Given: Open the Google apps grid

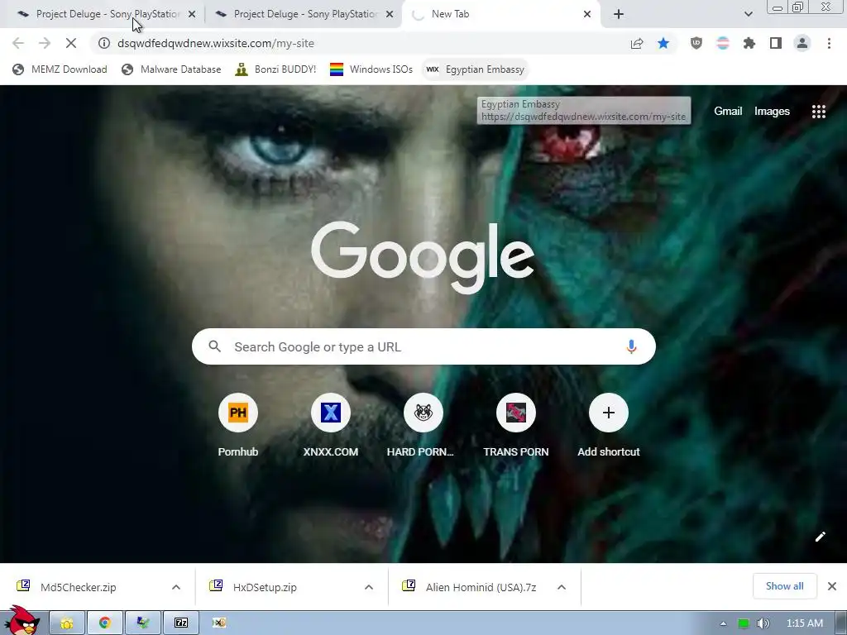Looking at the screenshot, I should click(x=818, y=112).
